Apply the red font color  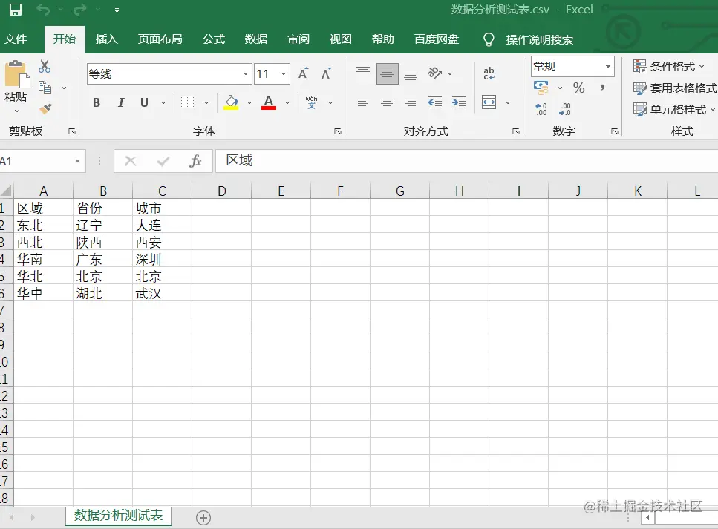coord(269,102)
